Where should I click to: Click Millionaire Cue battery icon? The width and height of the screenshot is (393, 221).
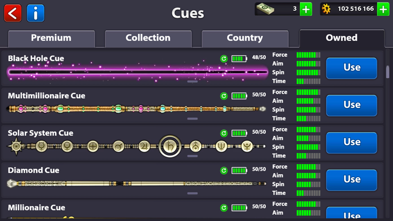click(x=239, y=208)
